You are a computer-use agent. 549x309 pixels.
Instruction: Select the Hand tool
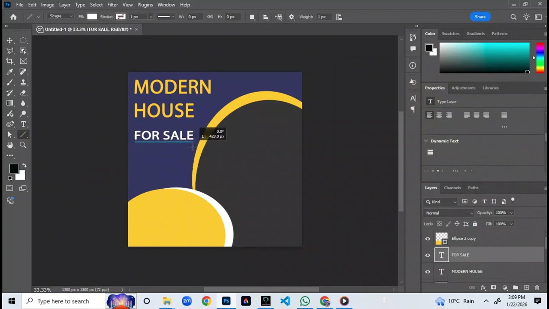click(10, 145)
